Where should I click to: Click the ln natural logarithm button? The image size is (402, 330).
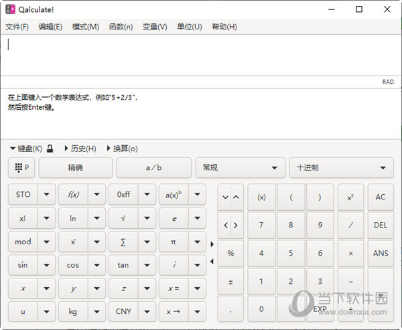(73, 218)
